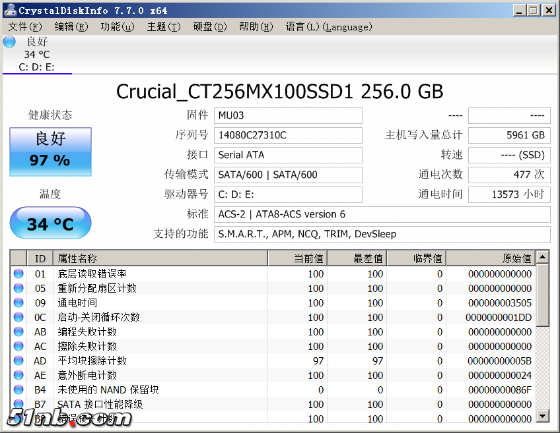The width and height of the screenshot is (560, 433).
Task: Click status orb for attribute AD row
Action: [18, 361]
